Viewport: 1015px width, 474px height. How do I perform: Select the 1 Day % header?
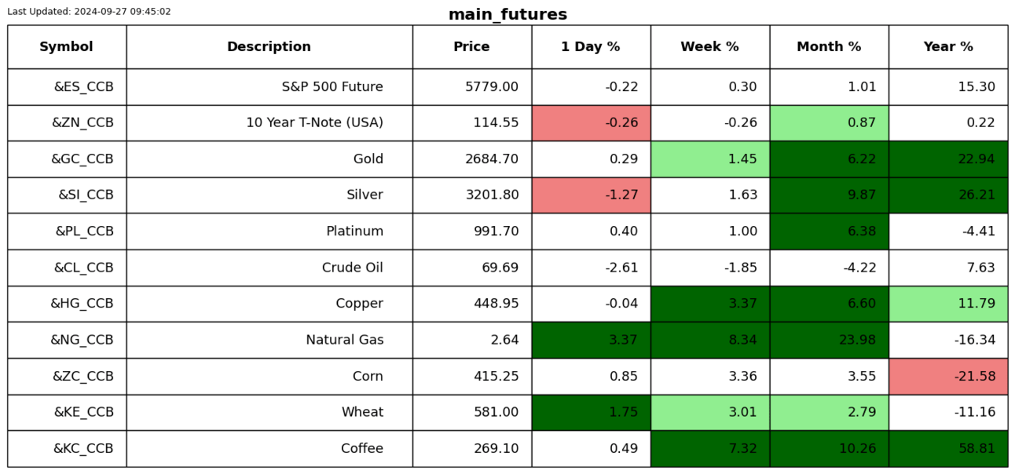[x=591, y=47]
